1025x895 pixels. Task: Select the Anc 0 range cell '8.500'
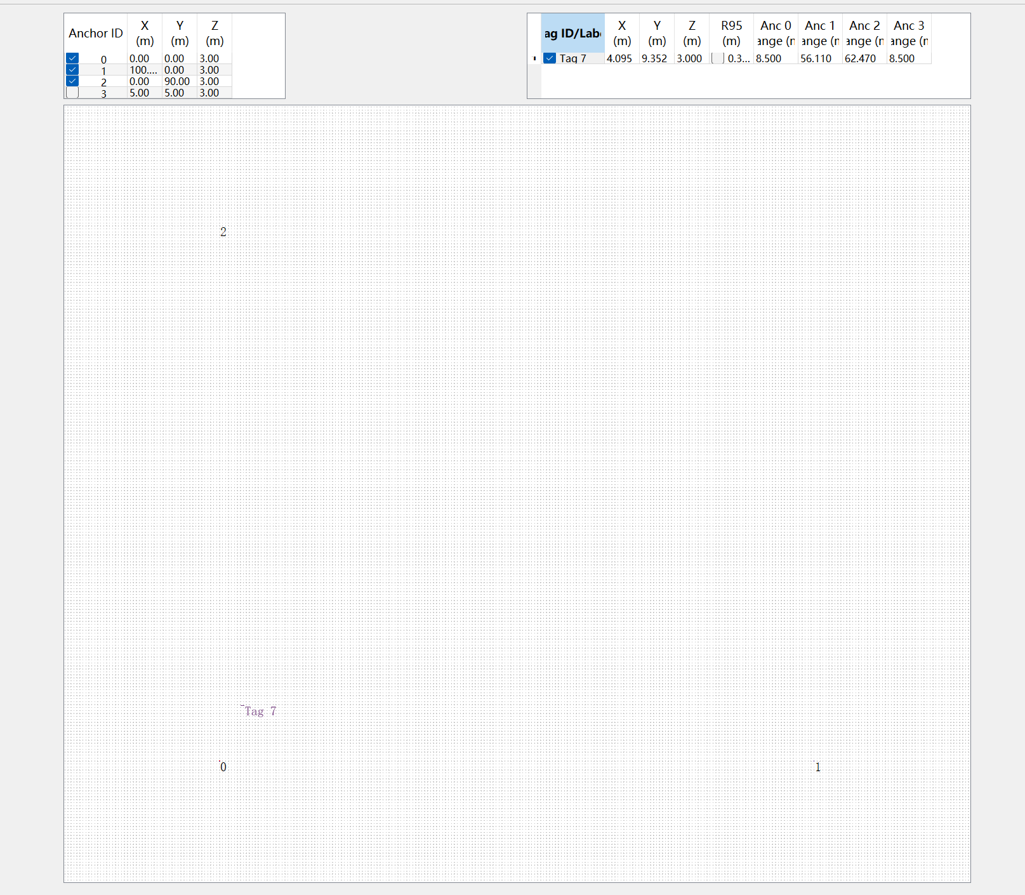(776, 58)
